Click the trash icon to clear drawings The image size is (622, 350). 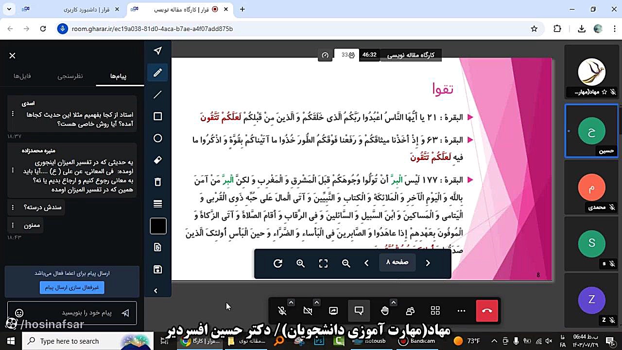157,182
